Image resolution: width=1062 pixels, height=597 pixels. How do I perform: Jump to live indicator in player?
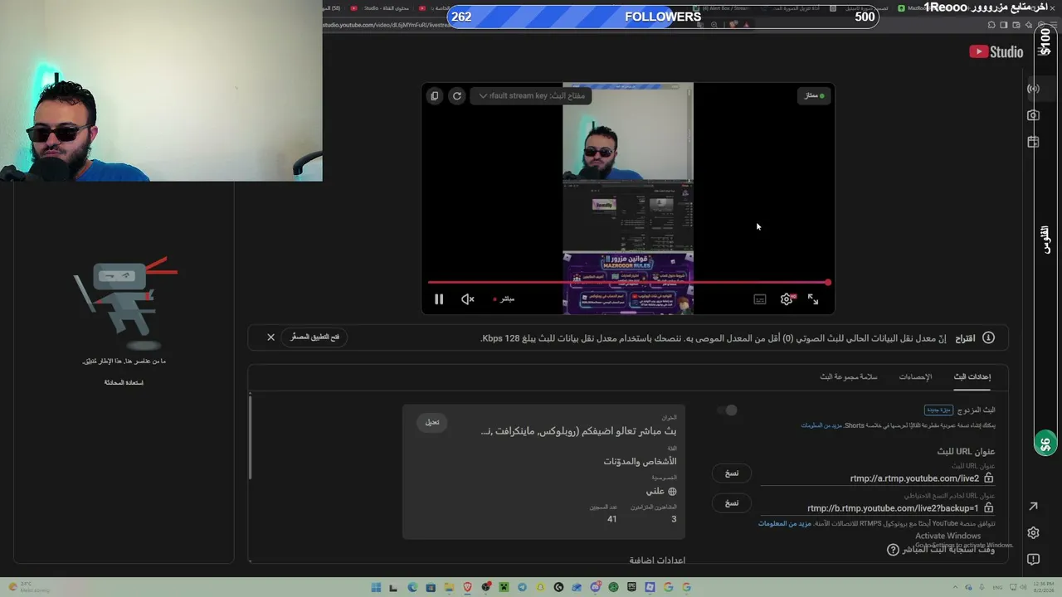coord(504,299)
